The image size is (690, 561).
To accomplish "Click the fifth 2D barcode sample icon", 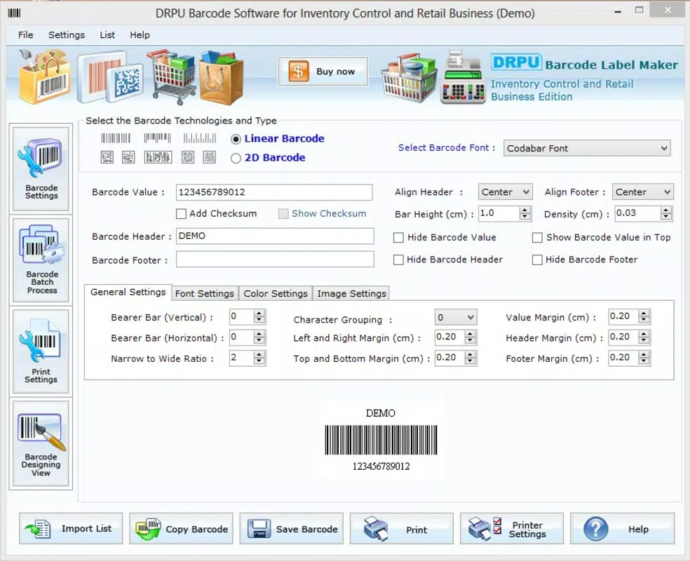I will (x=209, y=157).
